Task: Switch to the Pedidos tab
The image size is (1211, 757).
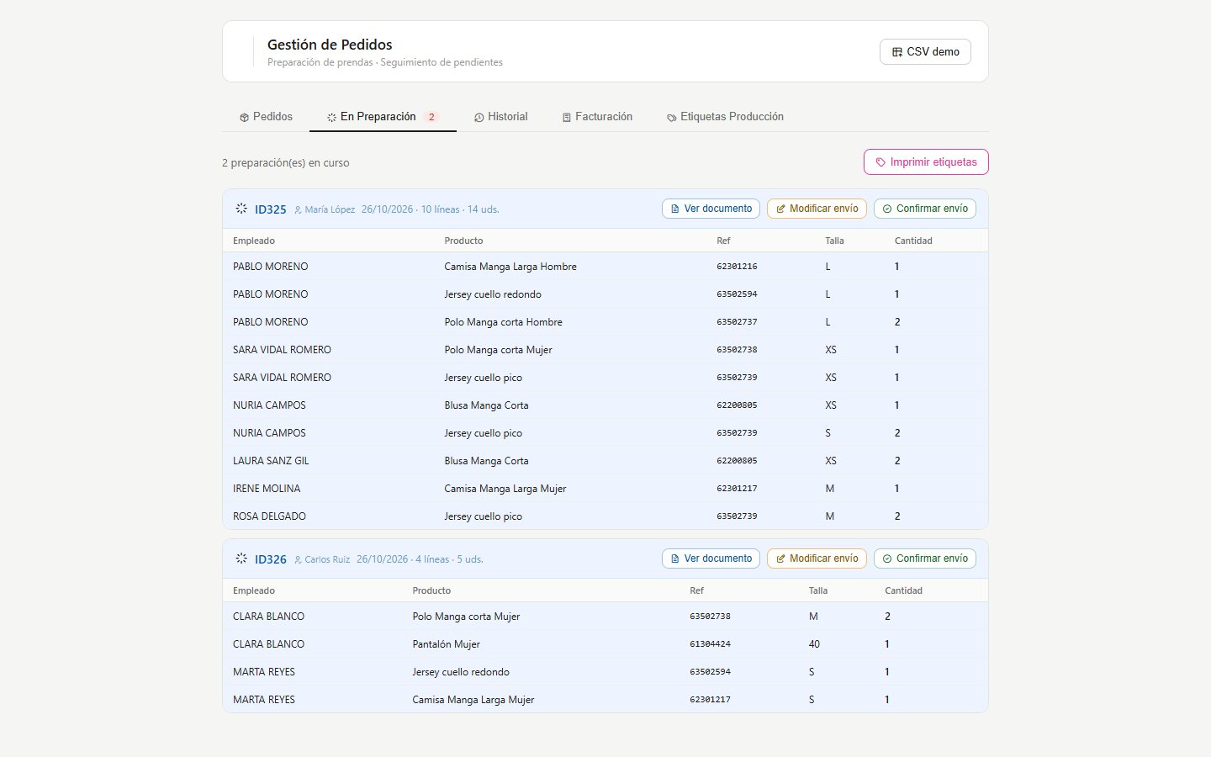Action: 266,117
